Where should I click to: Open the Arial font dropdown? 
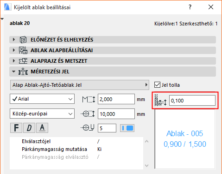point(42,99)
